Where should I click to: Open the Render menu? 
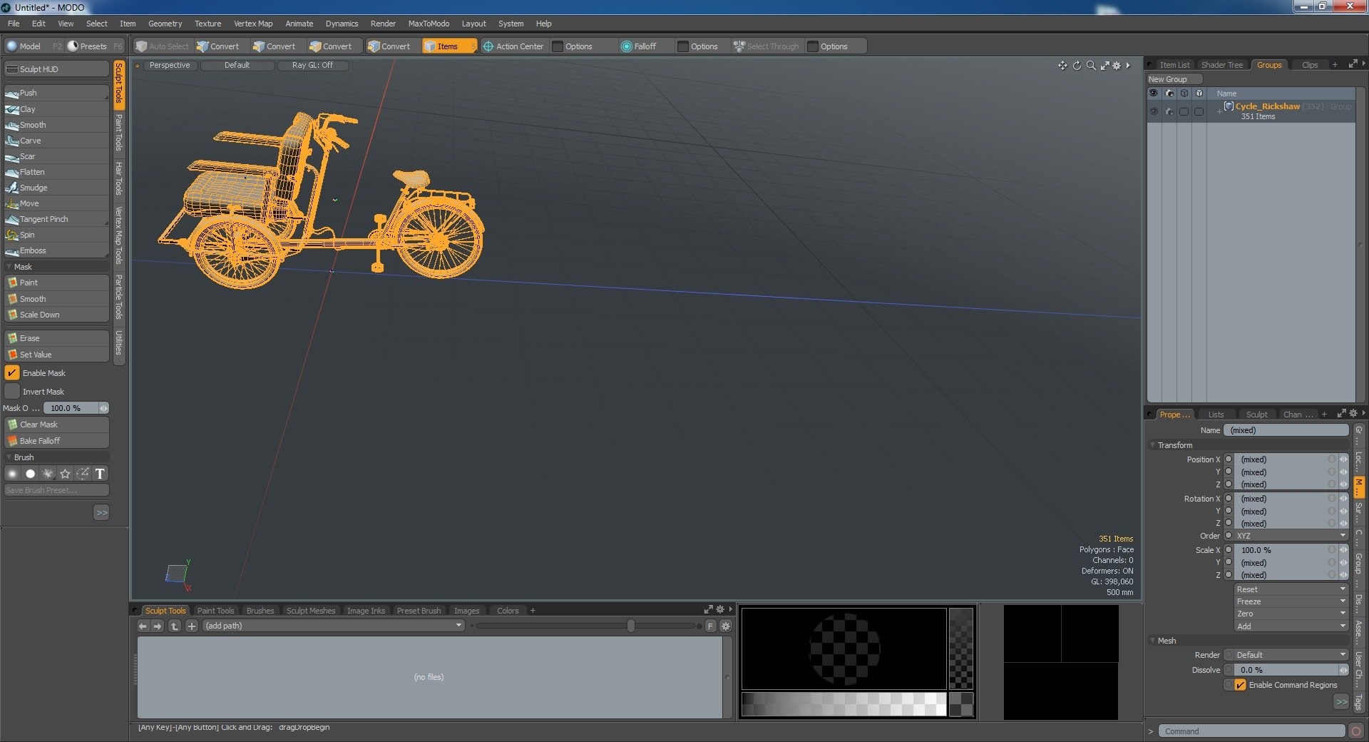click(383, 24)
